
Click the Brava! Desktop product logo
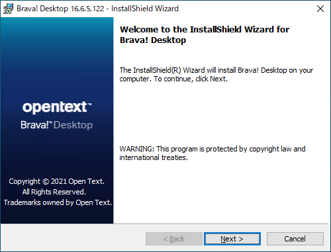[x=57, y=125]
